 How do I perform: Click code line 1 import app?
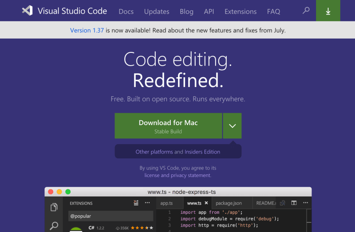click(x=211, y=212)
